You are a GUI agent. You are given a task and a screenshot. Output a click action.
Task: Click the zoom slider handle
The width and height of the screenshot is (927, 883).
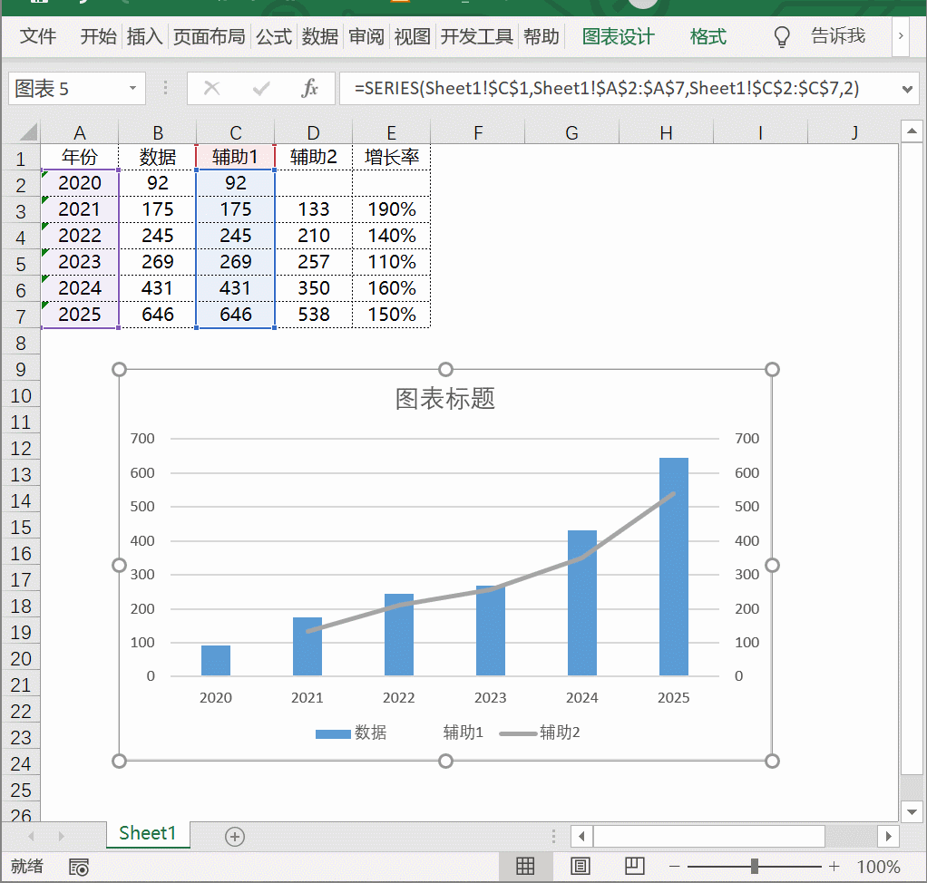click(x=755, y=867)
